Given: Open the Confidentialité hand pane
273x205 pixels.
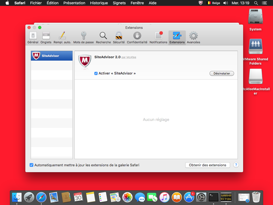Looking at the screenshot, I should (x=137, y=38).
